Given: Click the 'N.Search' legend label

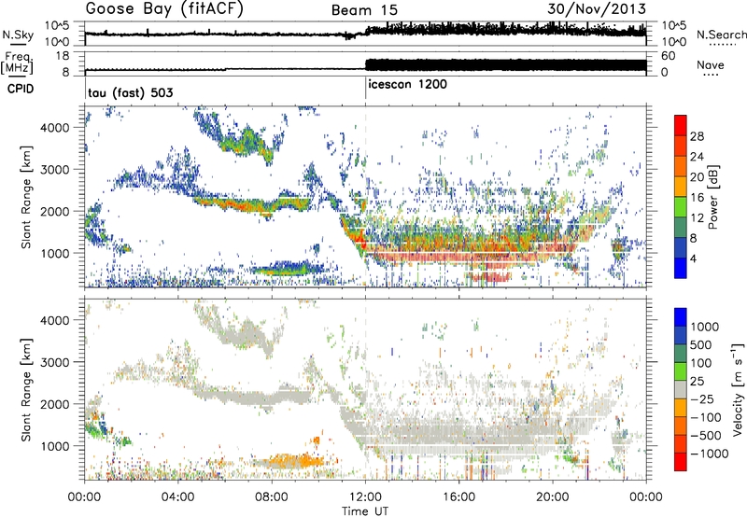Looking at the screenshot, I should 721,35.
